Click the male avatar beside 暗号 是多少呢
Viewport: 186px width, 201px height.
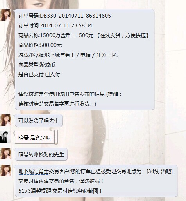coord(5,137)
